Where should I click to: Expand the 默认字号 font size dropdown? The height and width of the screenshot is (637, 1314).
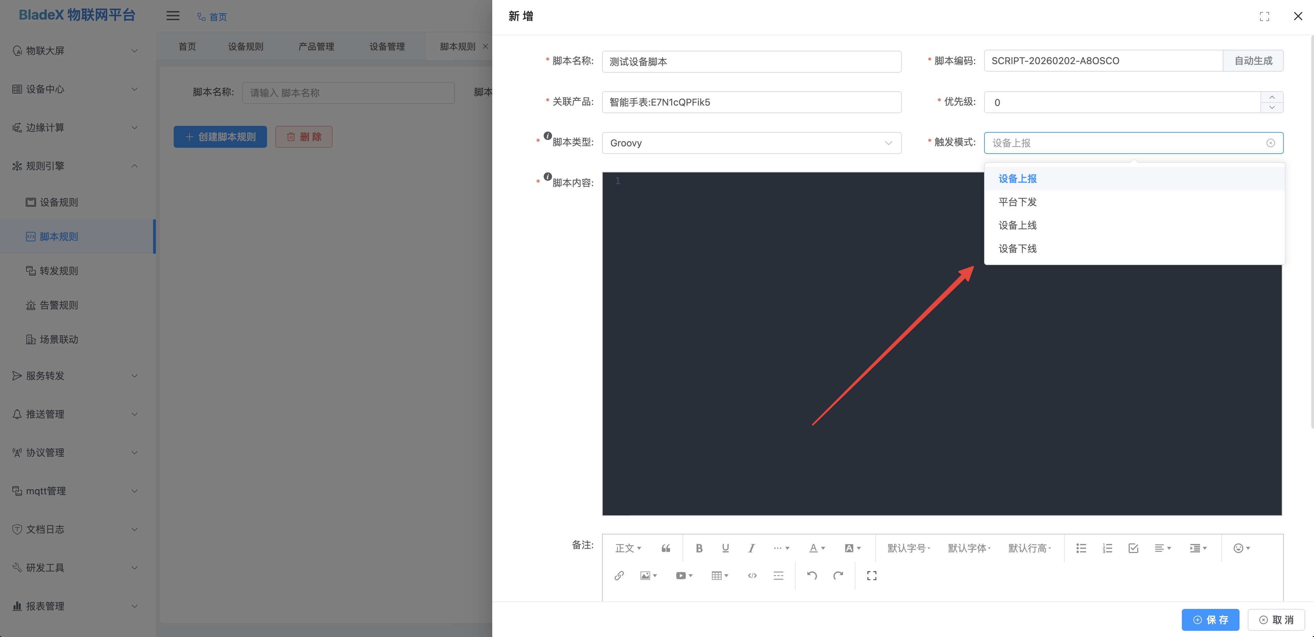(909, 548)
